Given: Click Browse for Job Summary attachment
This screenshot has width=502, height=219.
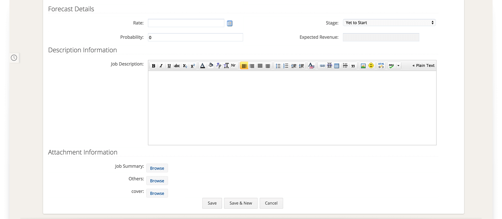Looking at the screenshot, I should [x=157, y=168].
